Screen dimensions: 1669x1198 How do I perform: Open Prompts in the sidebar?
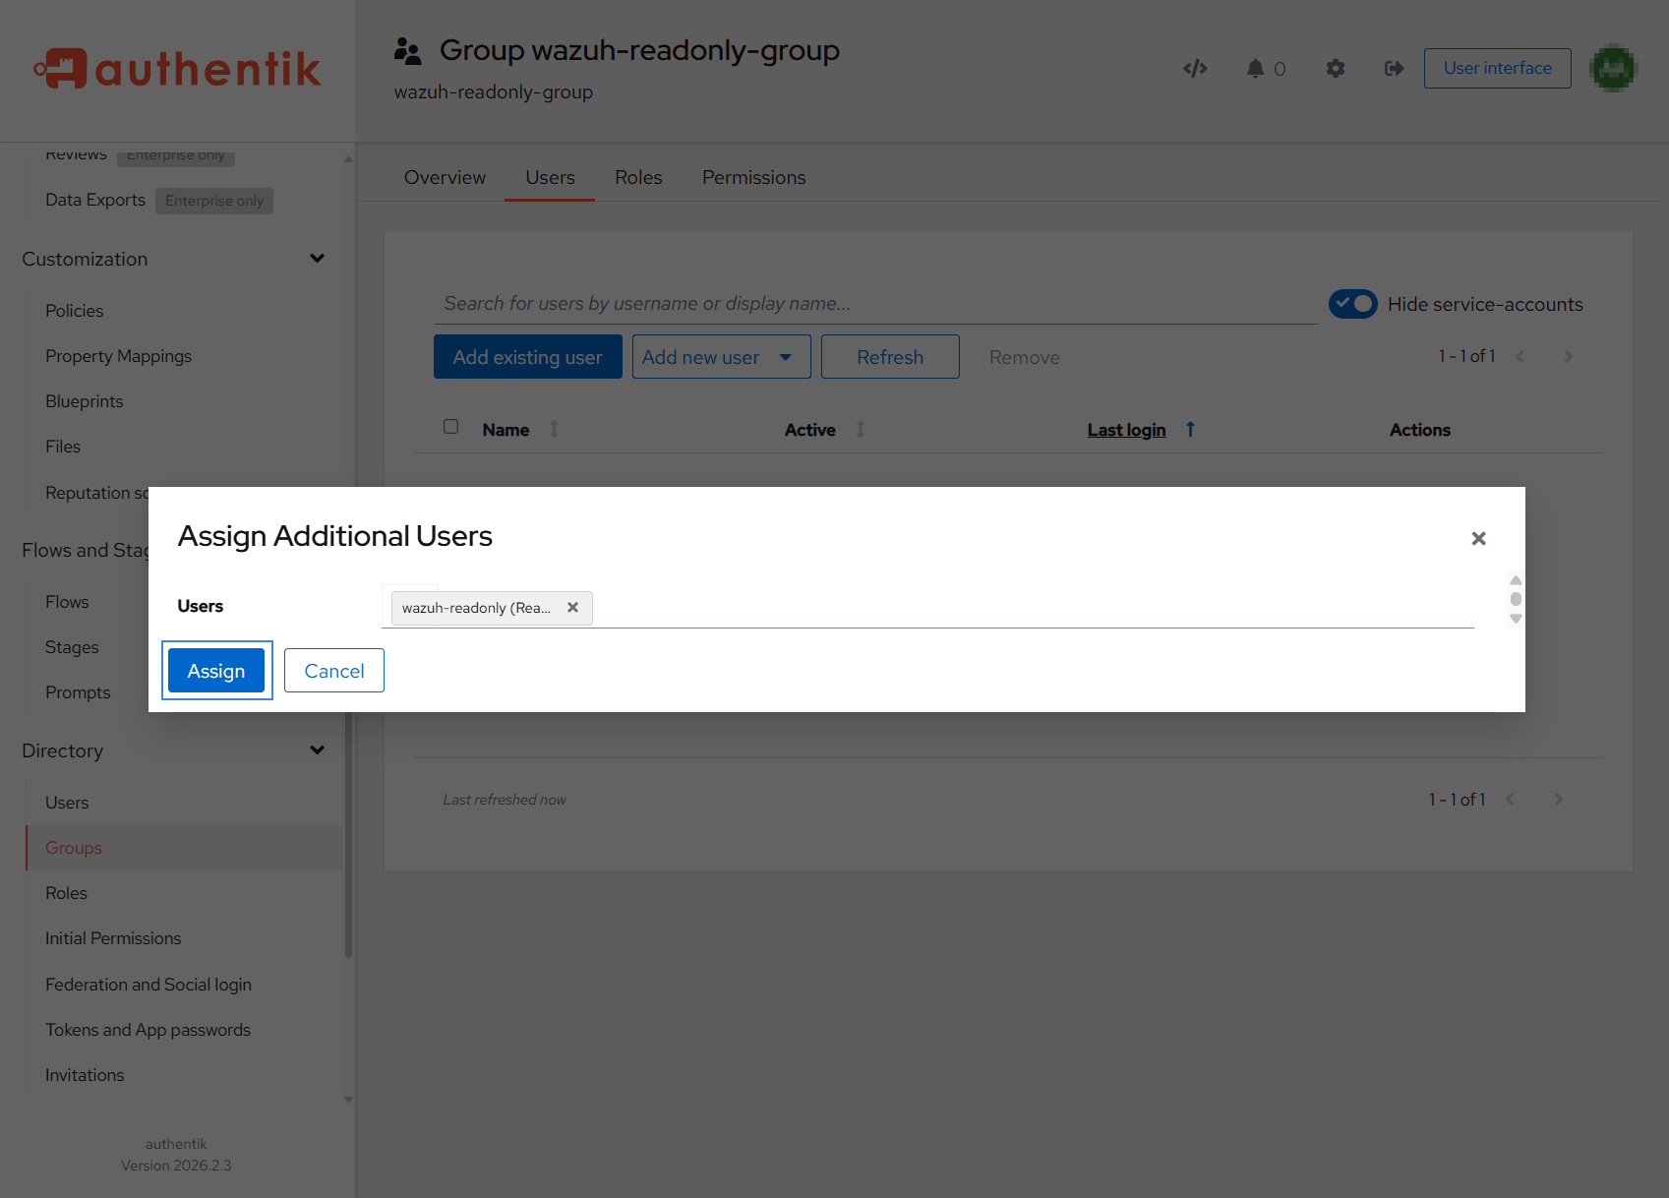click(x=78, y=691)
